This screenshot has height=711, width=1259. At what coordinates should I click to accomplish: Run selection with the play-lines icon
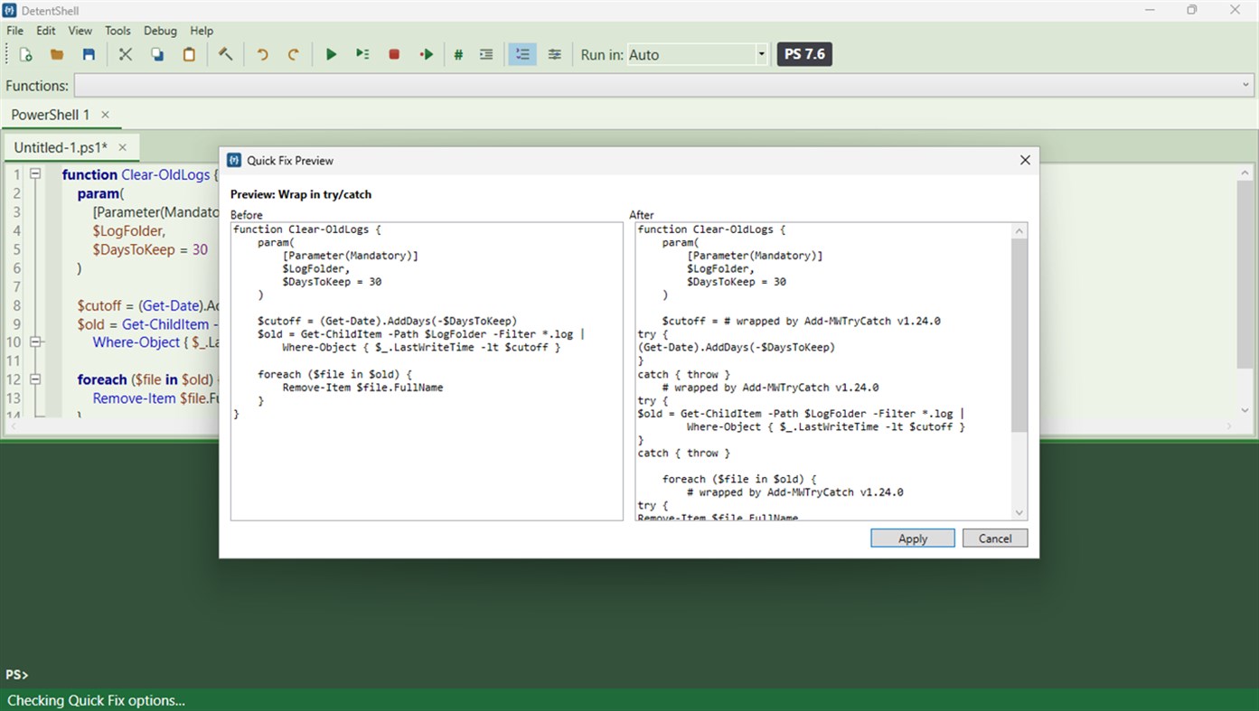pyautogui.click(x=362, y=54)
